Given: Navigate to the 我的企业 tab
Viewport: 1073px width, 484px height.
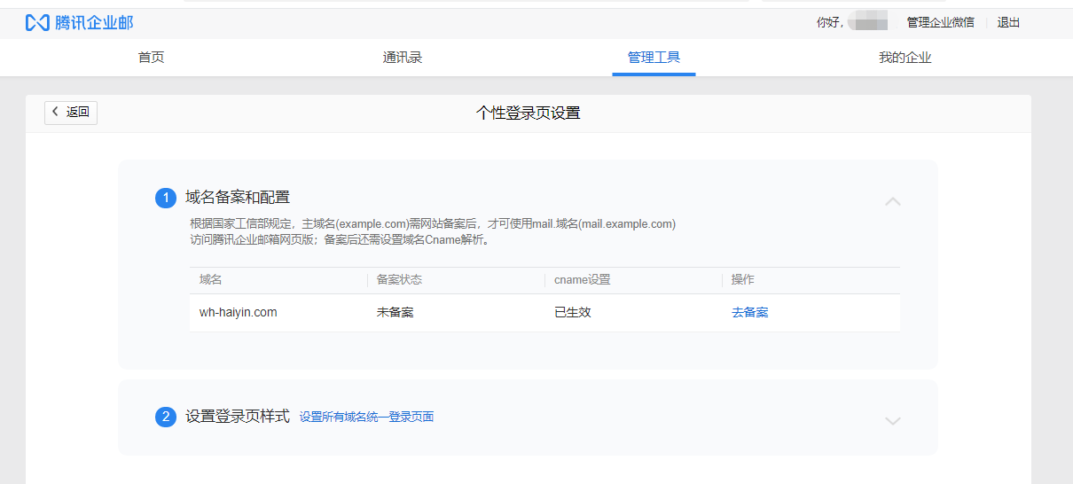Looking at the screenshot, I should pos(905,58).
